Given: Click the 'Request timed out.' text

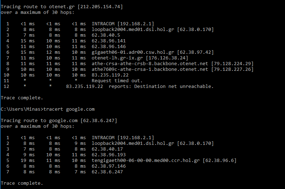Looking at the screenshot, I should click(x=117, y=80).
